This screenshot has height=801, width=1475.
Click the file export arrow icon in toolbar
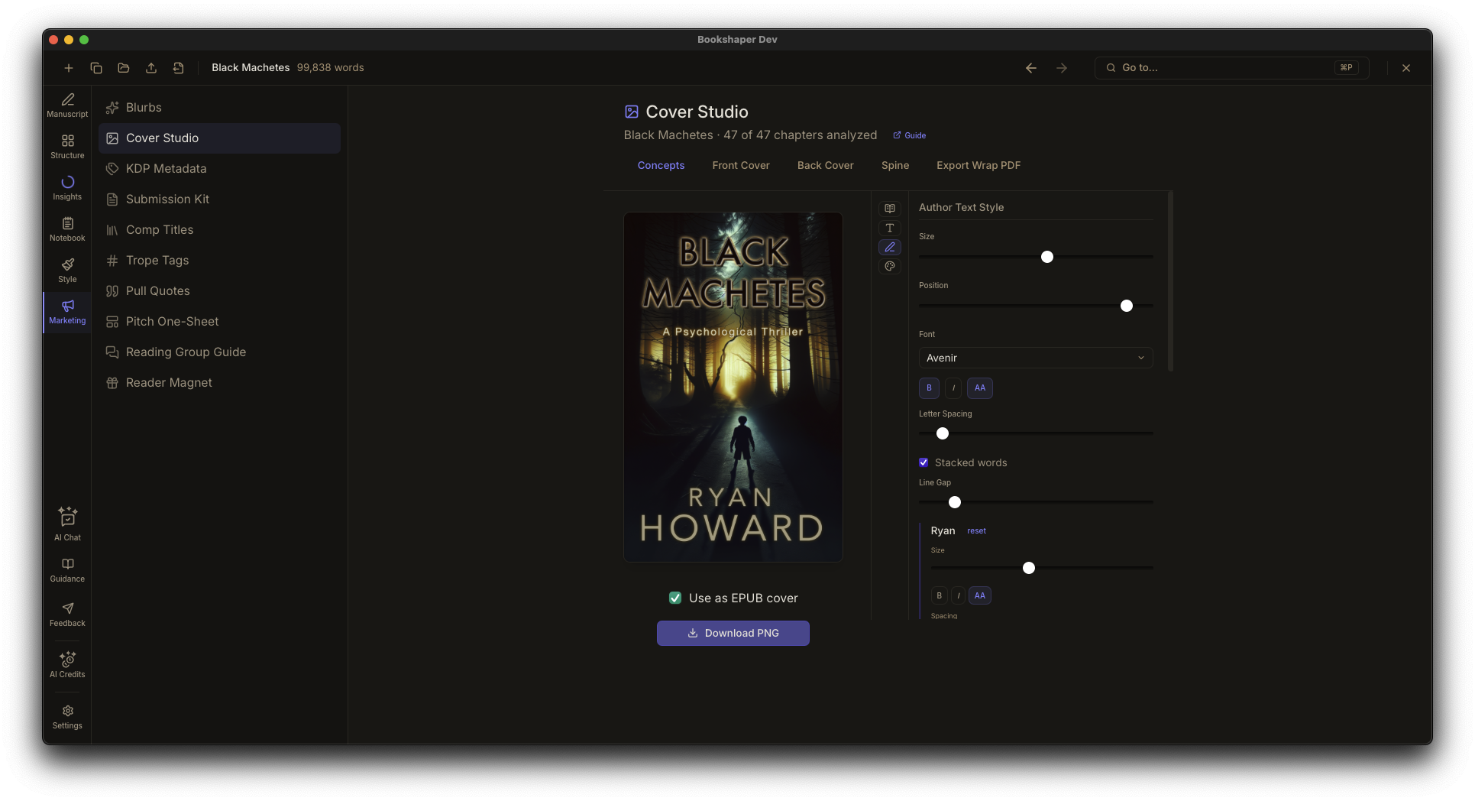point(179,68)
